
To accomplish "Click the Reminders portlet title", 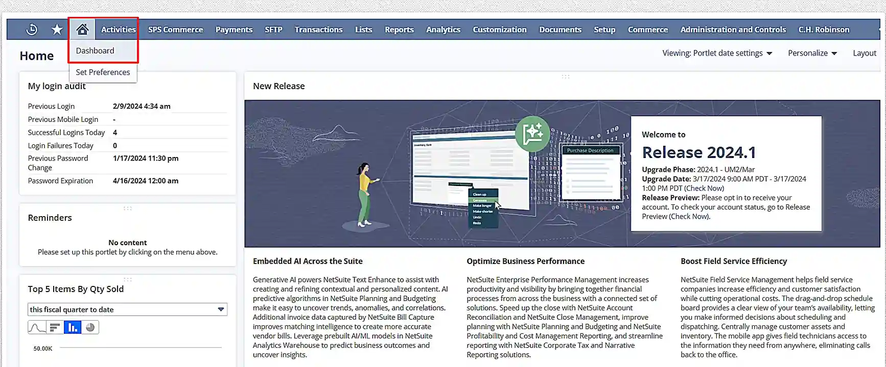I will (x=50, y=218).
